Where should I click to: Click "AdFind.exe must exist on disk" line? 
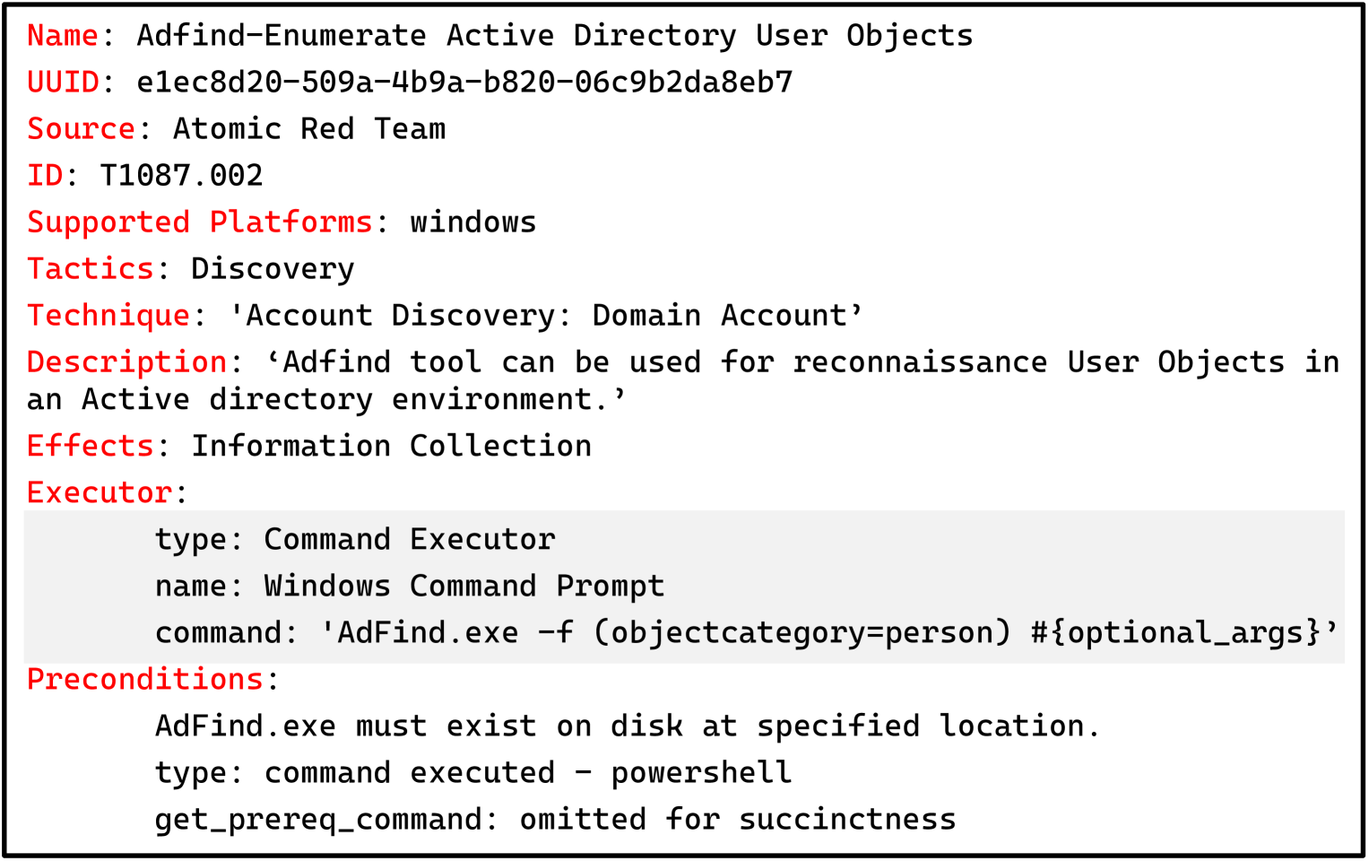(x=627, y=726)
